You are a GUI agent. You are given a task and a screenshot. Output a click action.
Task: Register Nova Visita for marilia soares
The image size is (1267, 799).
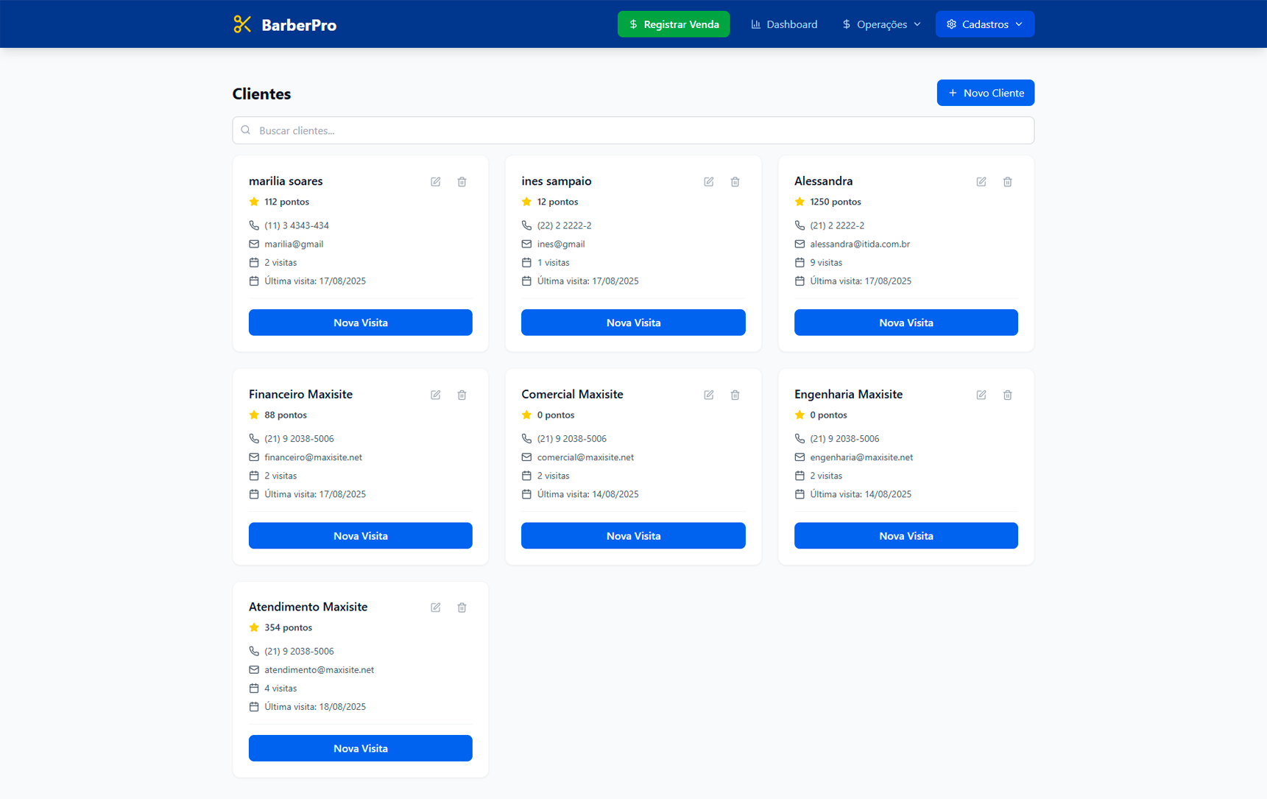[x=360, y=323]
